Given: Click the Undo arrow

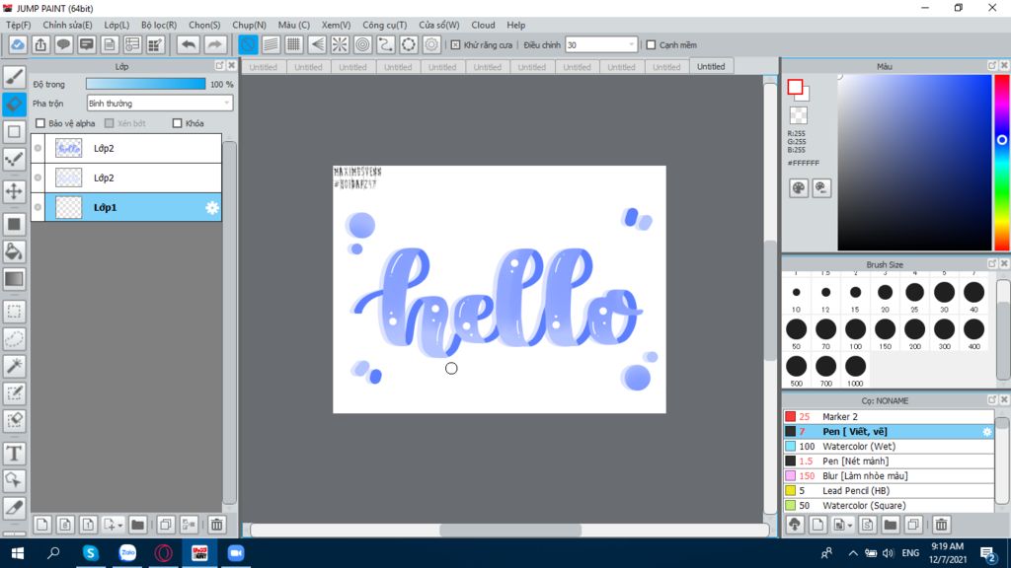Looking at the screenshot, I should coord(189,45).
